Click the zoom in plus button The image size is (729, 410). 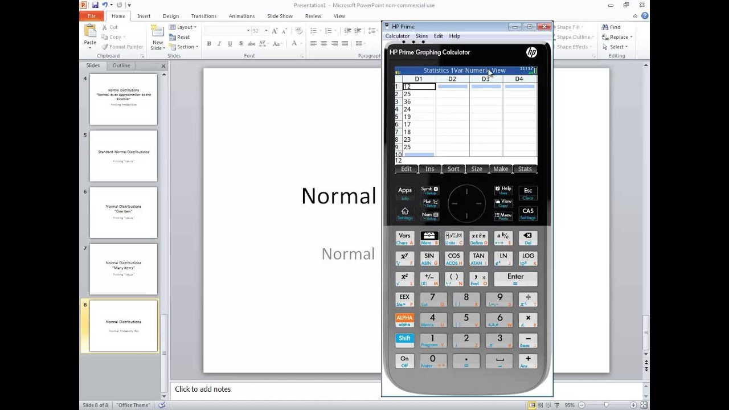tap(634, 405)
